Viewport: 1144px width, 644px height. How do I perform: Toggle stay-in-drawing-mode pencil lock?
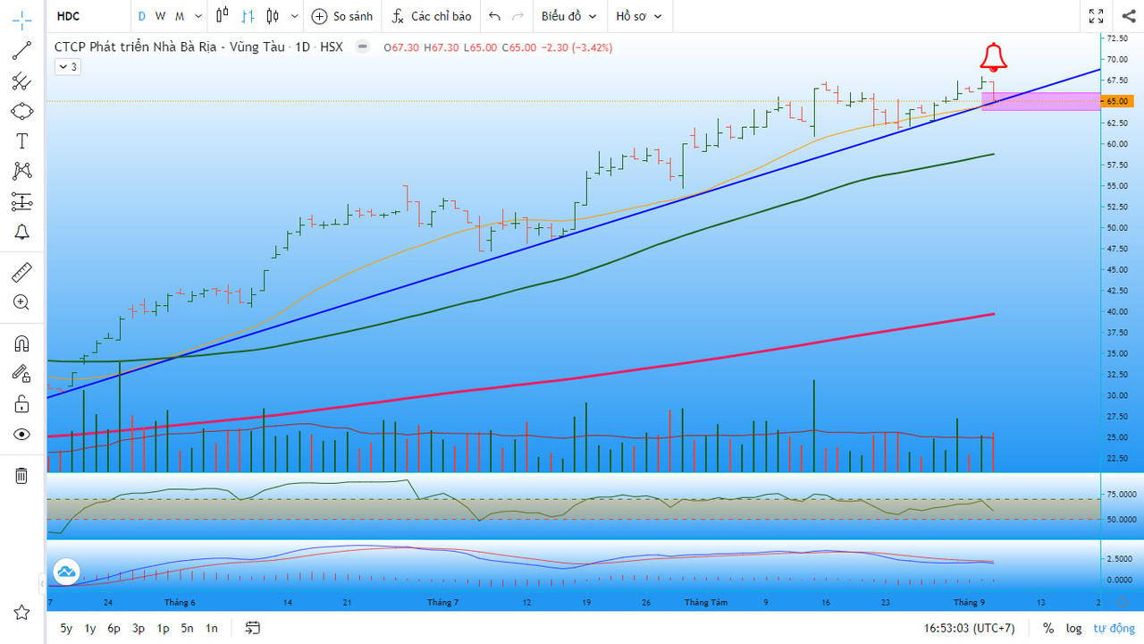tap(21, 374)
